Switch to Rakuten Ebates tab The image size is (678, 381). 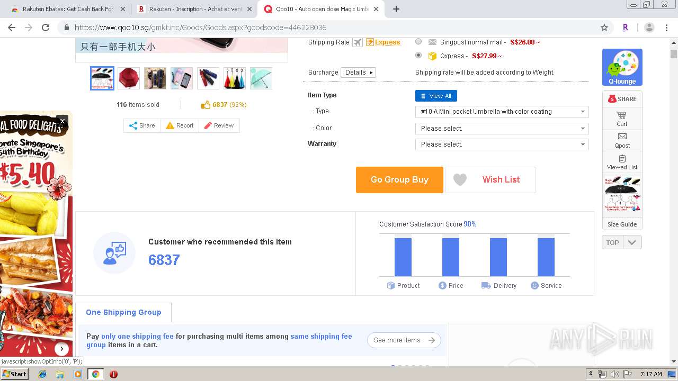pyautogui.click(x=68, y=9)
